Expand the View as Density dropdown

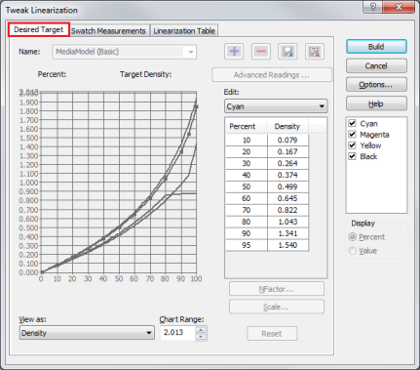87,333
